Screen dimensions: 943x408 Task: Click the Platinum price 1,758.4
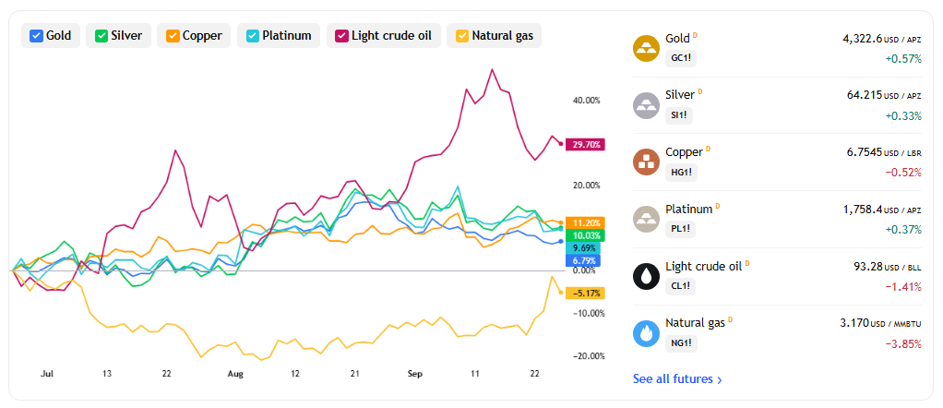(863, 210)
